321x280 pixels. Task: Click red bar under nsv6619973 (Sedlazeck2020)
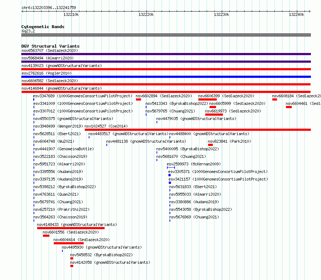(214, 115)
